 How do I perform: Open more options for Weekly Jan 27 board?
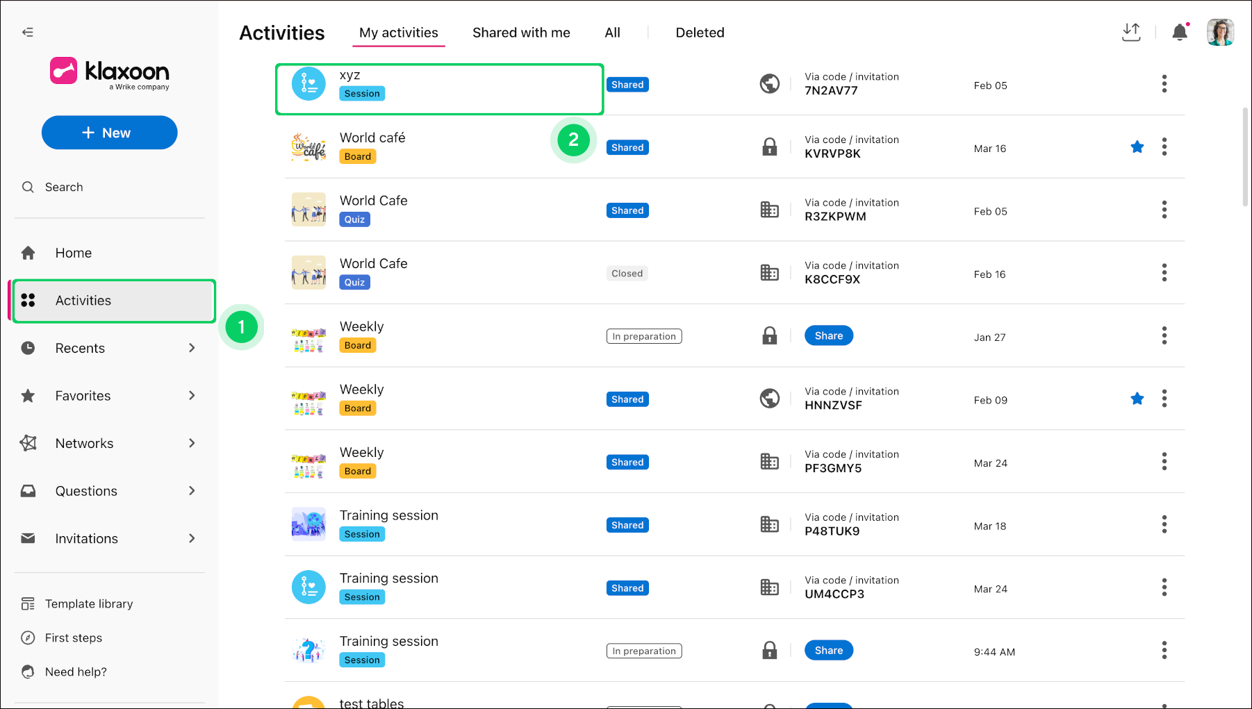coord(1164,335)
